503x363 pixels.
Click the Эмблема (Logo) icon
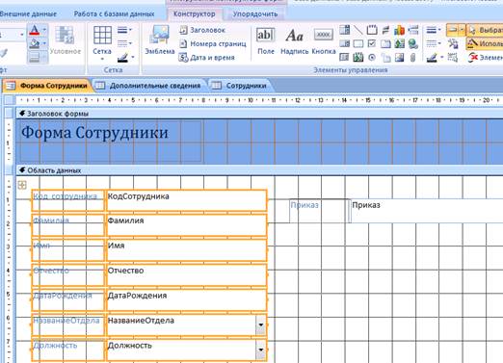[159, 39]
